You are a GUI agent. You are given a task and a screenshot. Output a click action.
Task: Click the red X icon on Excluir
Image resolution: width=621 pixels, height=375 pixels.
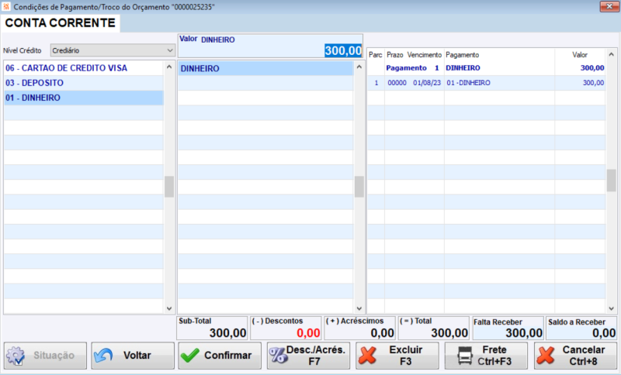[x=367, y=355]
